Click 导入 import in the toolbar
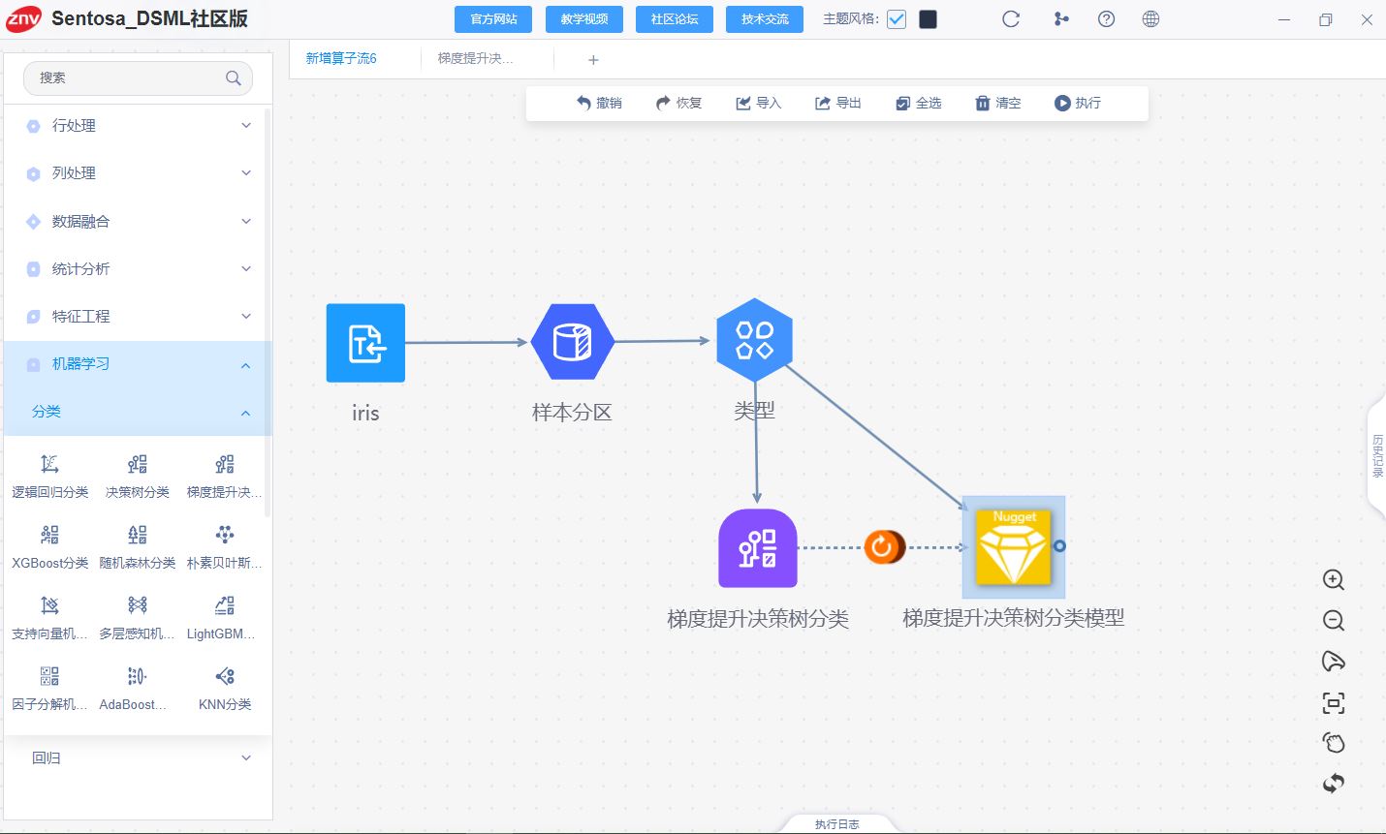1386x834 pixels. [x=758, y=103]
